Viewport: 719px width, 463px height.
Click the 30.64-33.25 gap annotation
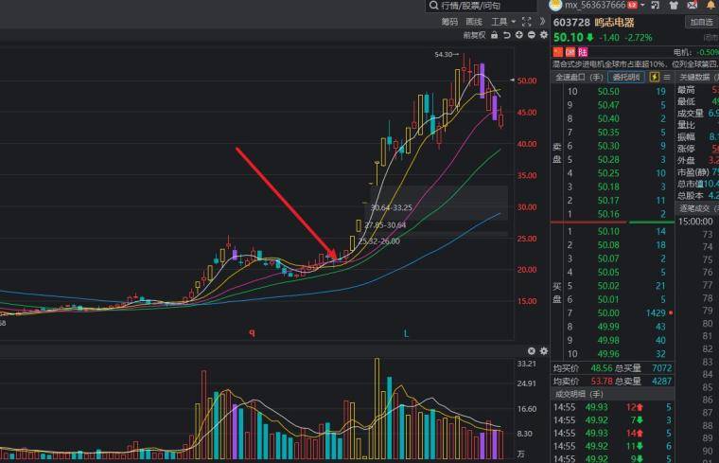pyautogui.click(x=391, y=208)
